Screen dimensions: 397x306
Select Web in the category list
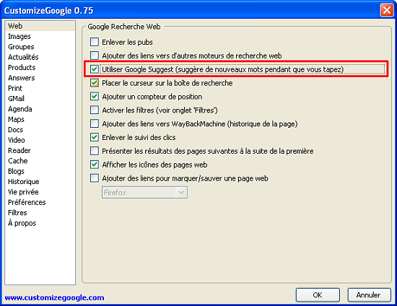pos(40,26)
